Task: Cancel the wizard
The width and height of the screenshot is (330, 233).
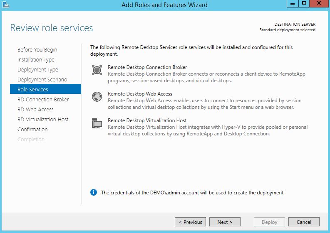Action: [x=304, y=222]
